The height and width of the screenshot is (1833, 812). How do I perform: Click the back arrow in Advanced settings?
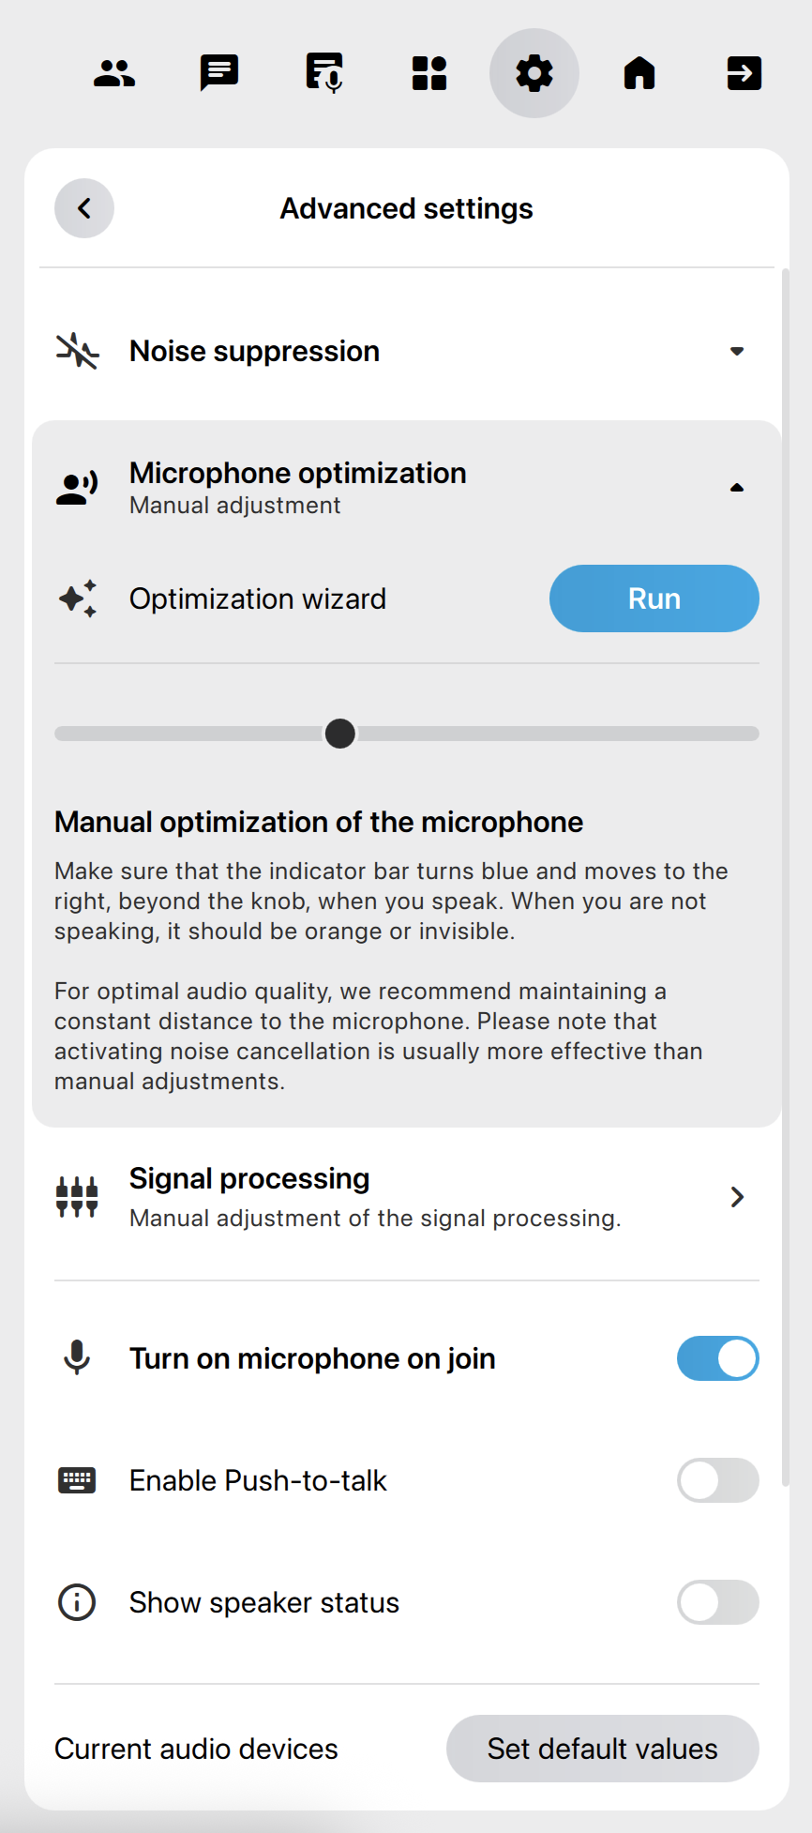pos(84,208)
